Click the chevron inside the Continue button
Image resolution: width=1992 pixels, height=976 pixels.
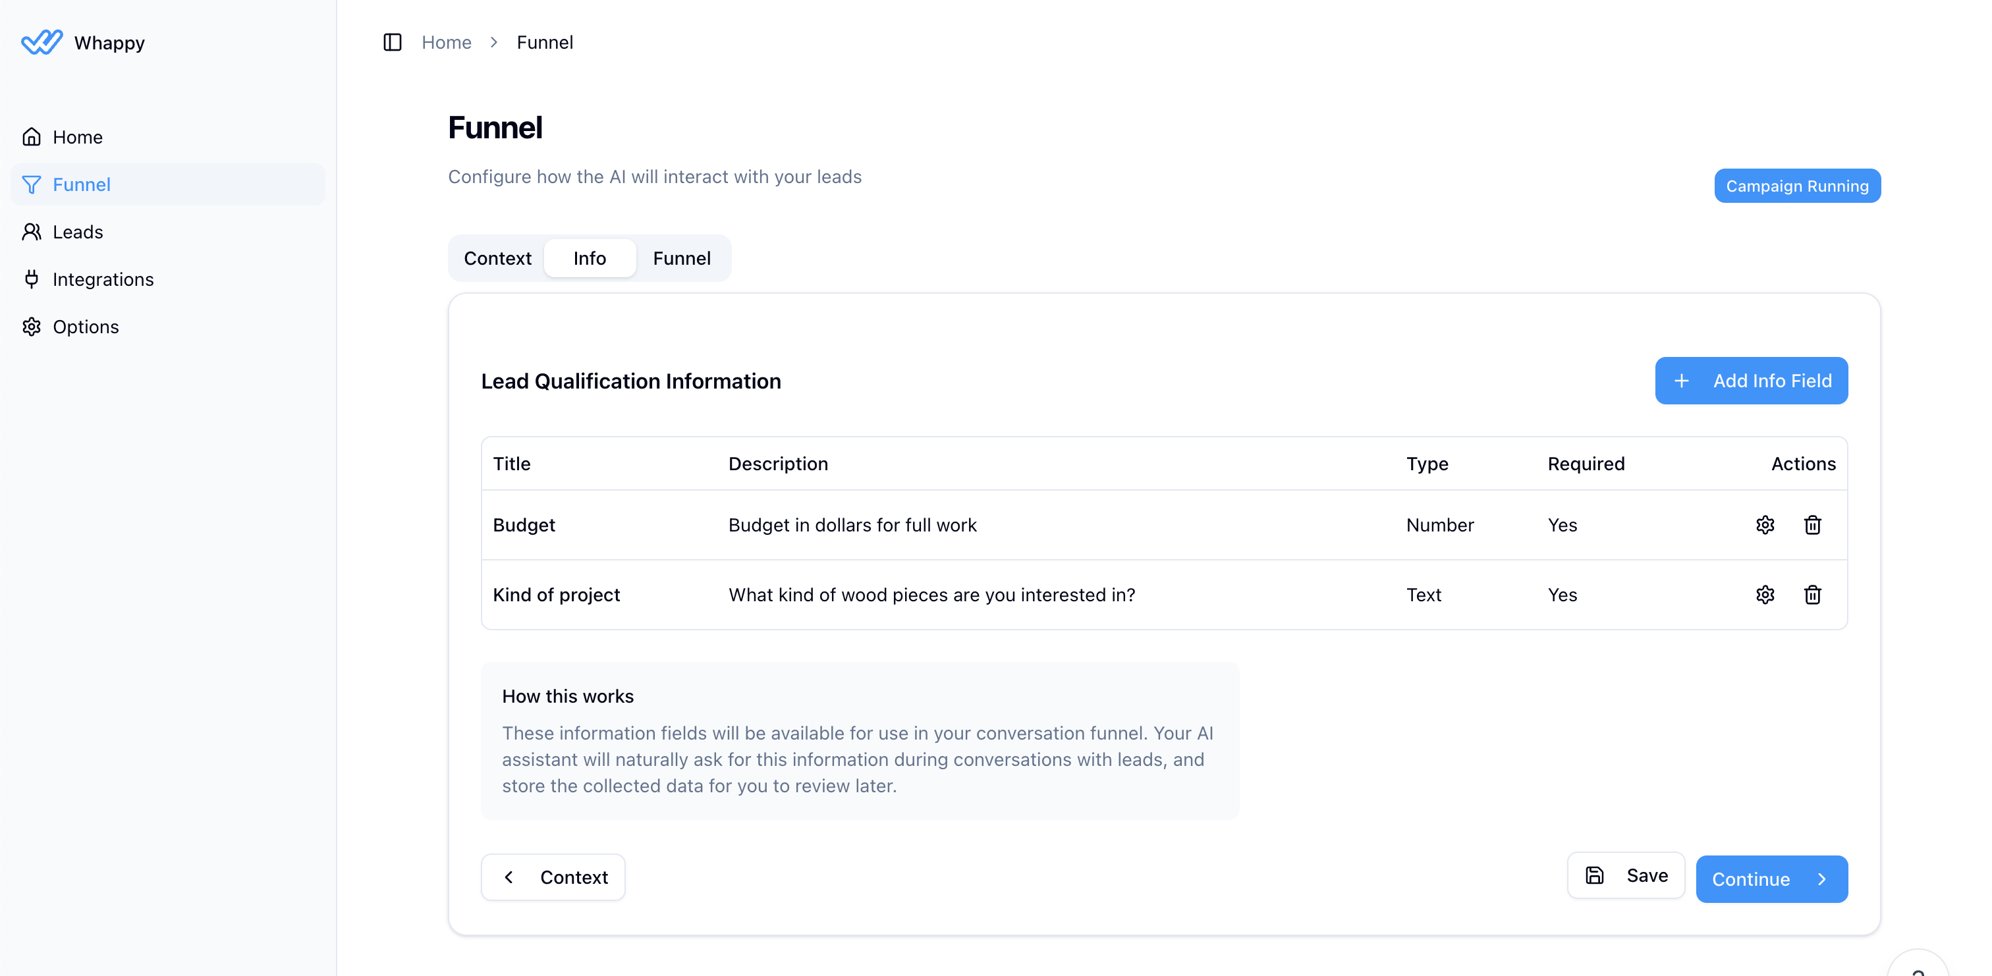point(1821,879)
